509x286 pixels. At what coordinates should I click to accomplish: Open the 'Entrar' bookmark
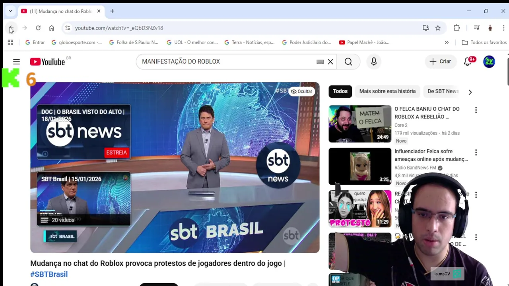click(35, 43)
